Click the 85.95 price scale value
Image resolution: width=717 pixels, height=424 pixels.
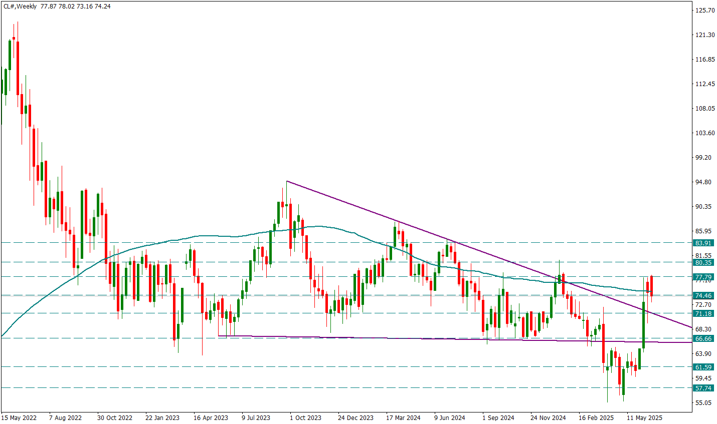coord(704,231)
